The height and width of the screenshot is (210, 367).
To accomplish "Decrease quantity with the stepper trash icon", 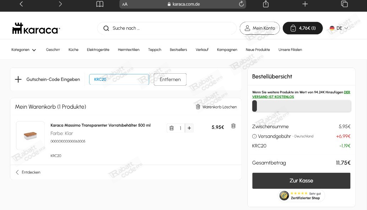I will pos(172,128).
